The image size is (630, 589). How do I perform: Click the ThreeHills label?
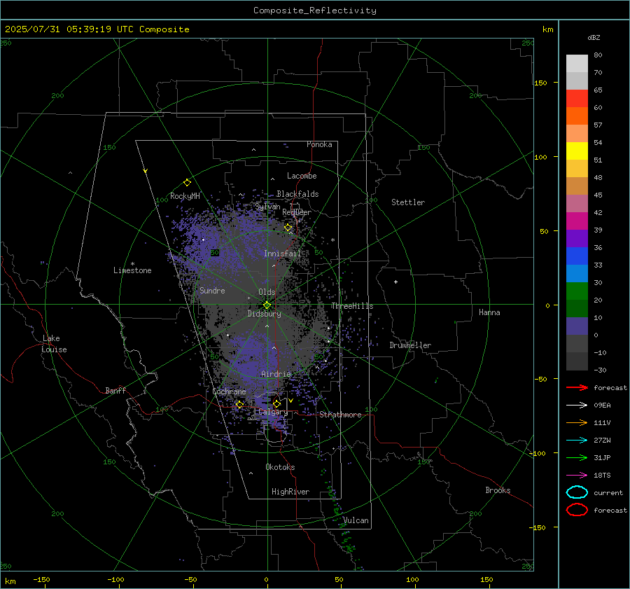pos(352,306)
